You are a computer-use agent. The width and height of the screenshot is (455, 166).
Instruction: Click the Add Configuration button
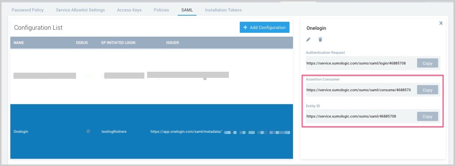pyautogui.click(x=264, y=27)
